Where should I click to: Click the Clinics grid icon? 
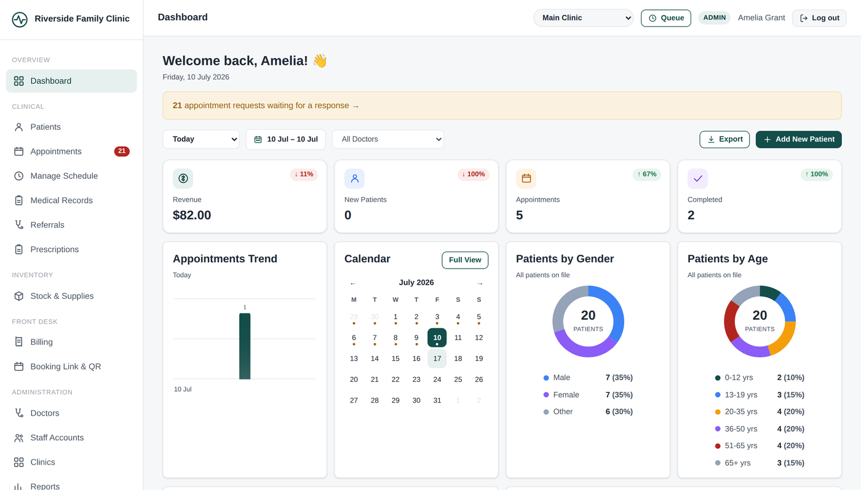coord(19,462)
